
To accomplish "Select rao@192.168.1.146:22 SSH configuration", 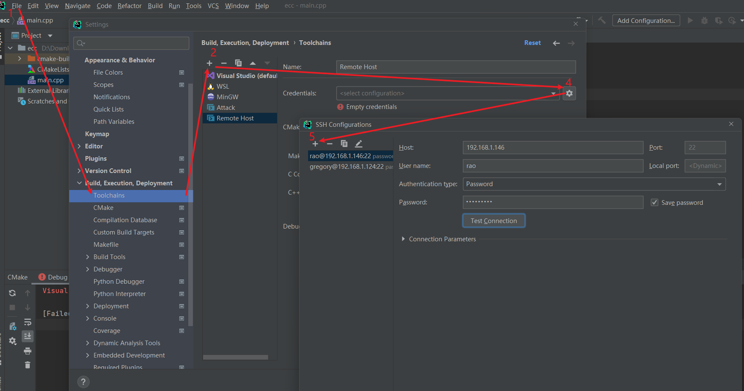I will pos(351,156).
